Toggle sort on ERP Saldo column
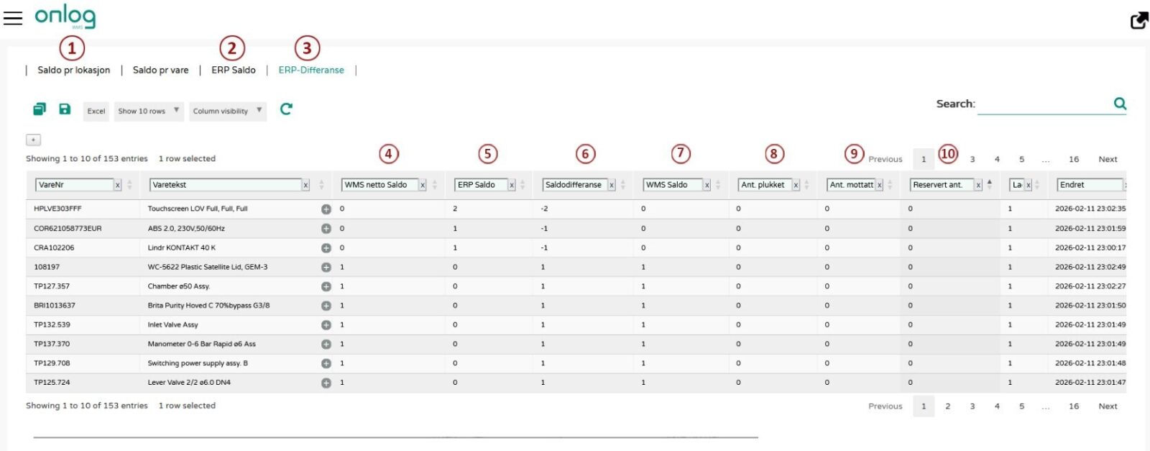Image resolution: width=1150 pixels, height=451 pixels. (523, 185)
